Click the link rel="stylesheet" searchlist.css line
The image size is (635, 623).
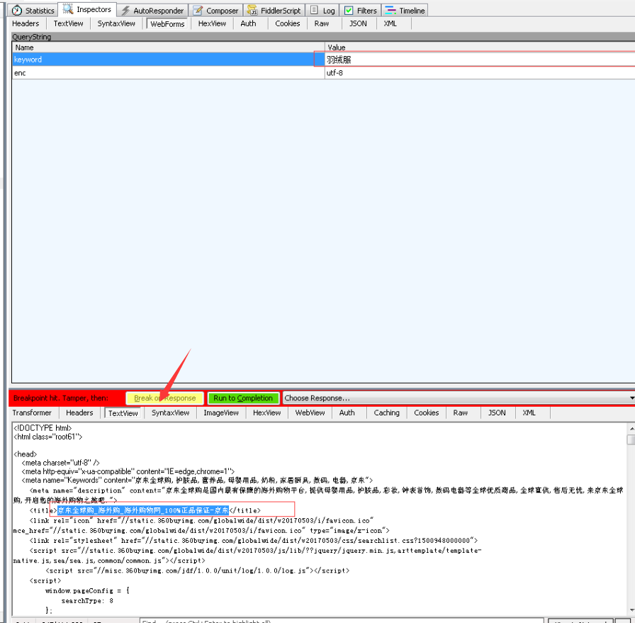click(x=254, y=540)
